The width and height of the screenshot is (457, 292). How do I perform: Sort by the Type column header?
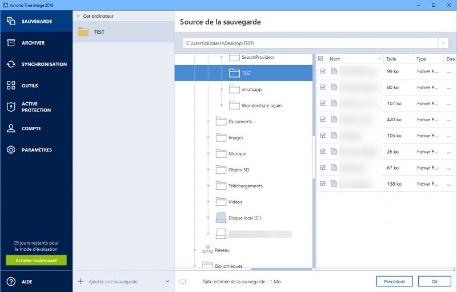pos(428,59)
